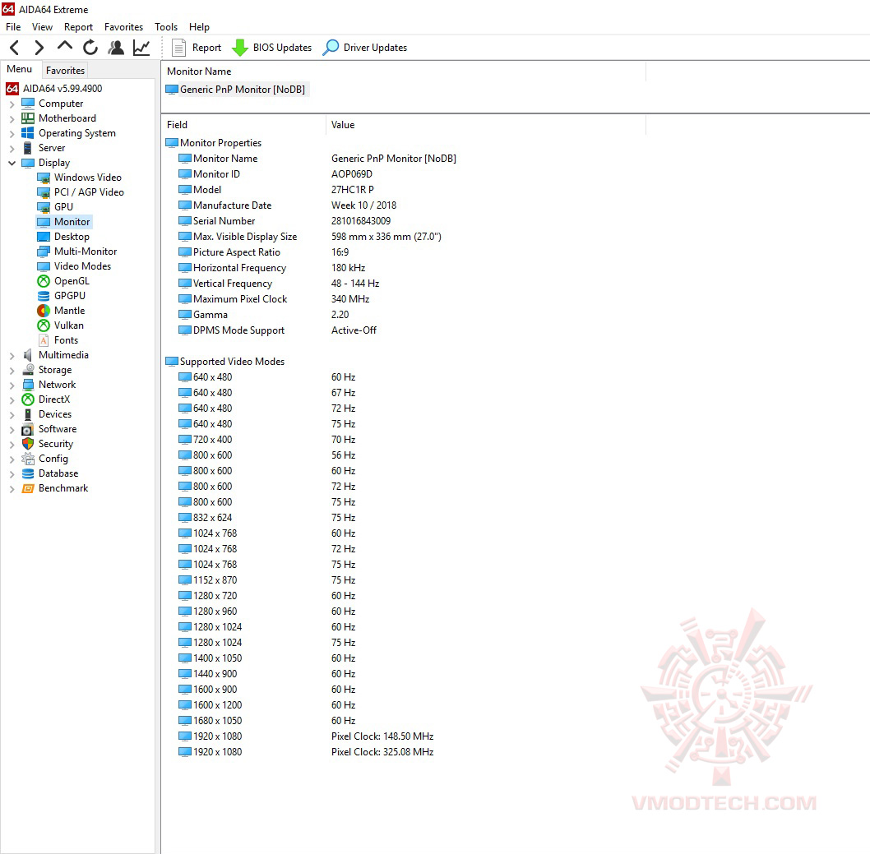The height and width of the screenshot is (854, 870).
Task: Open the Report menu
Action: (78, 27)
